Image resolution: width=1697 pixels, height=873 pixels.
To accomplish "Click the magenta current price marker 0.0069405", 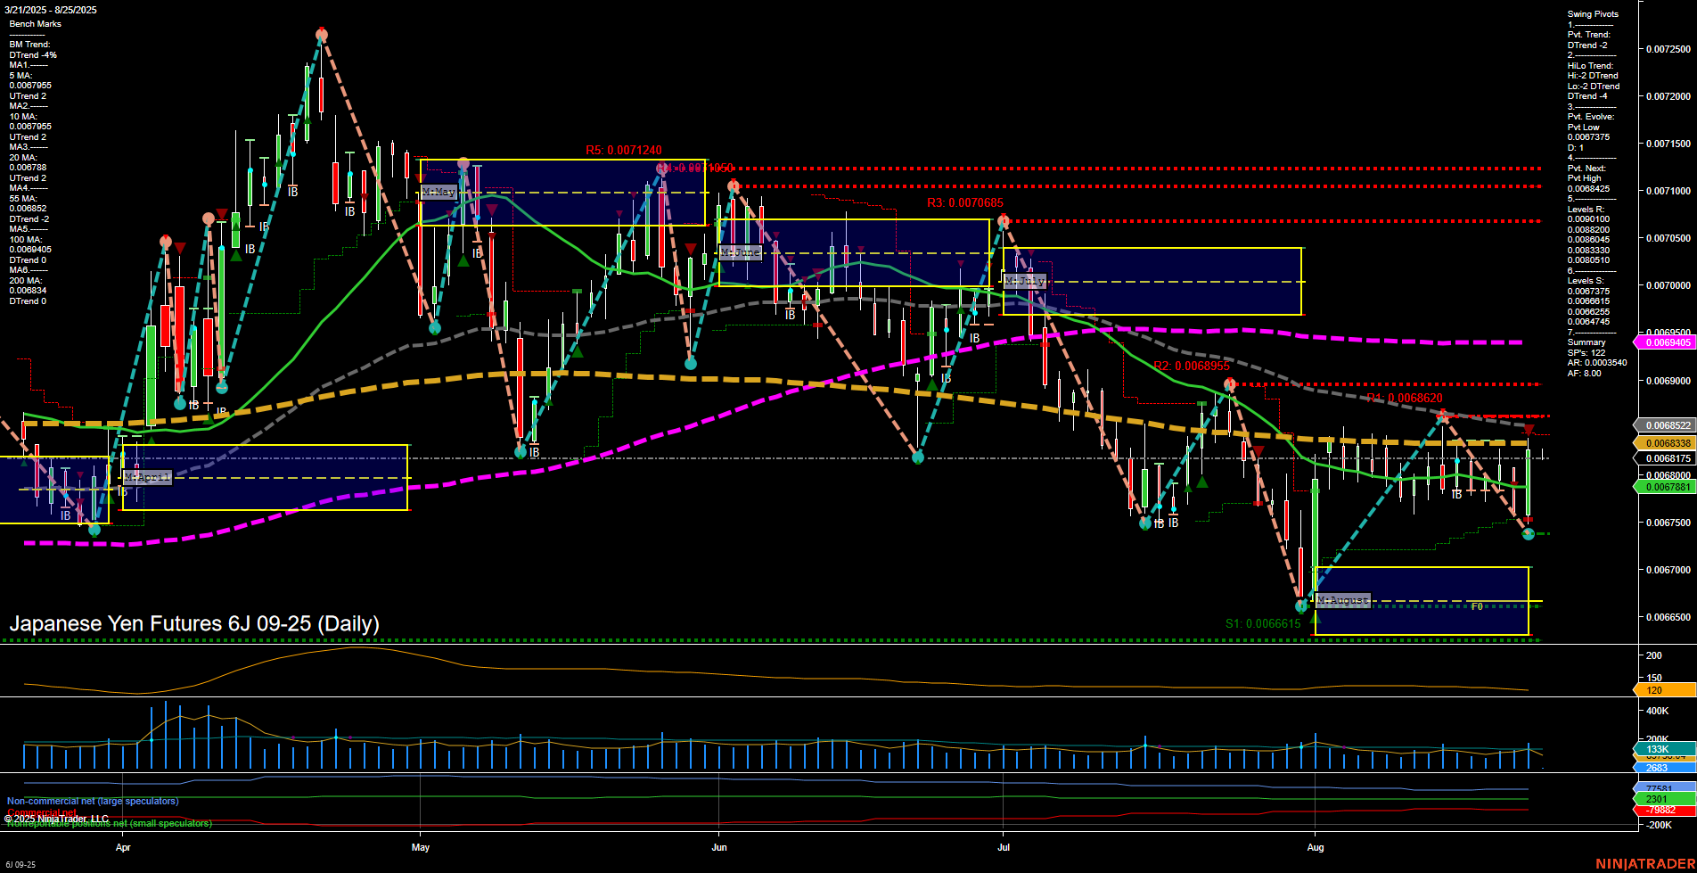I will [1663, 342].
